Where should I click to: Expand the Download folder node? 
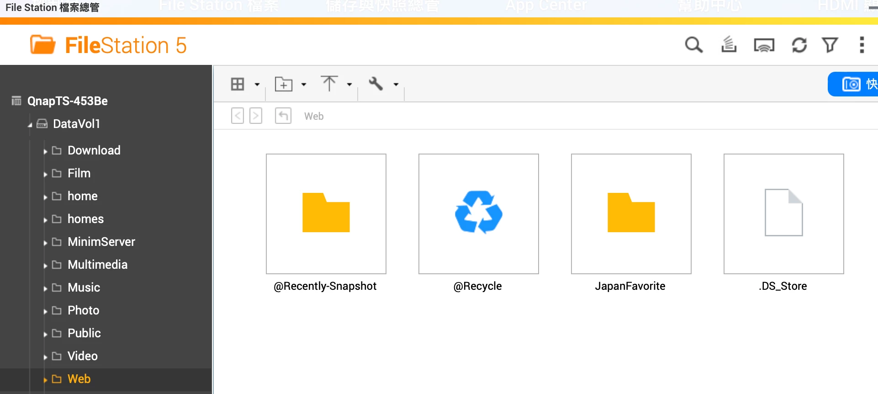pyautogui.click(x=45, y=151)
